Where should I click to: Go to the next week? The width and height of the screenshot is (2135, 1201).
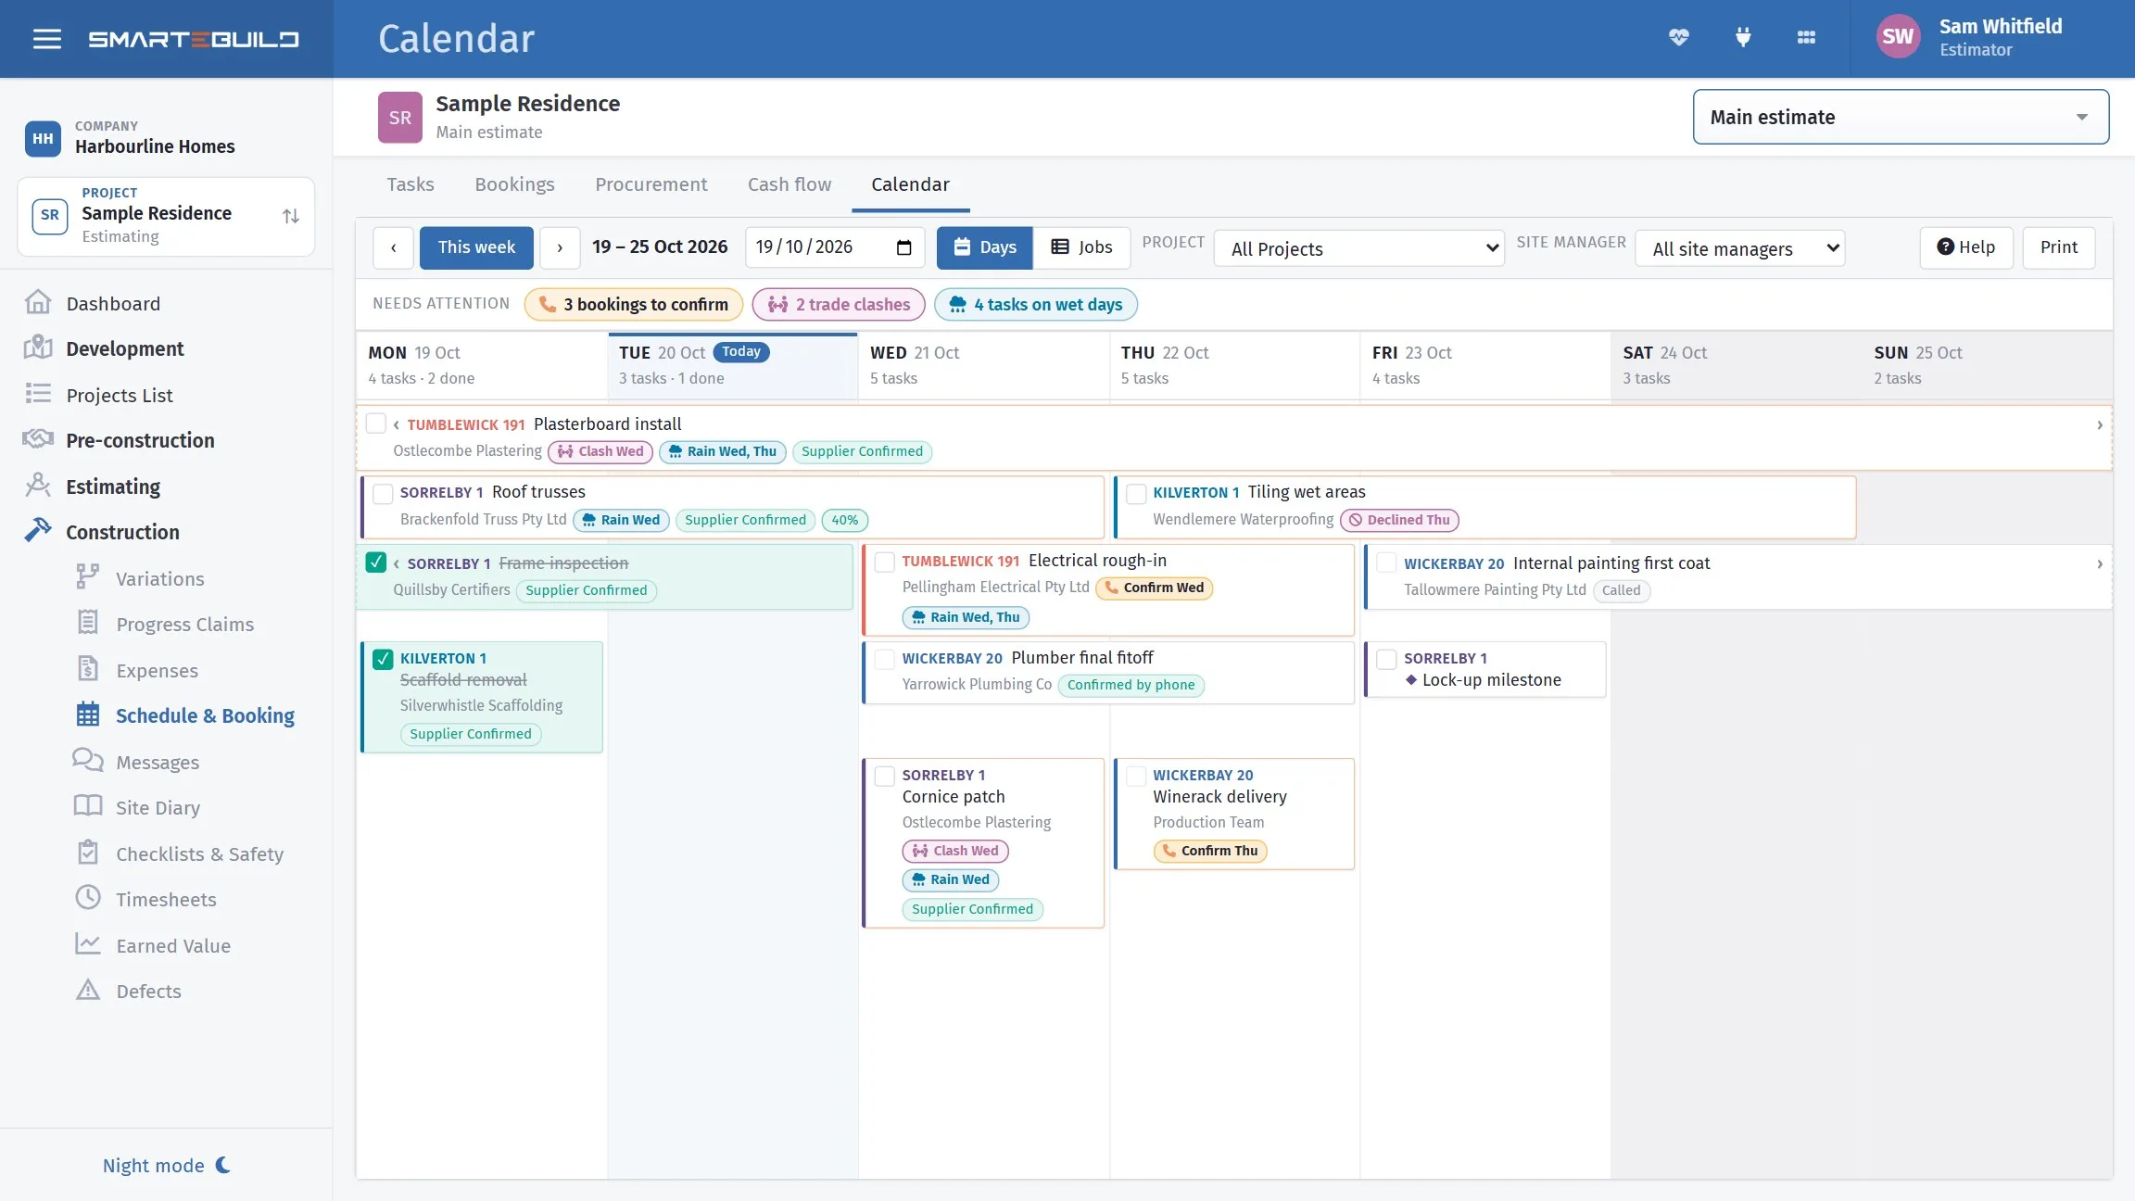click(560, 247)
